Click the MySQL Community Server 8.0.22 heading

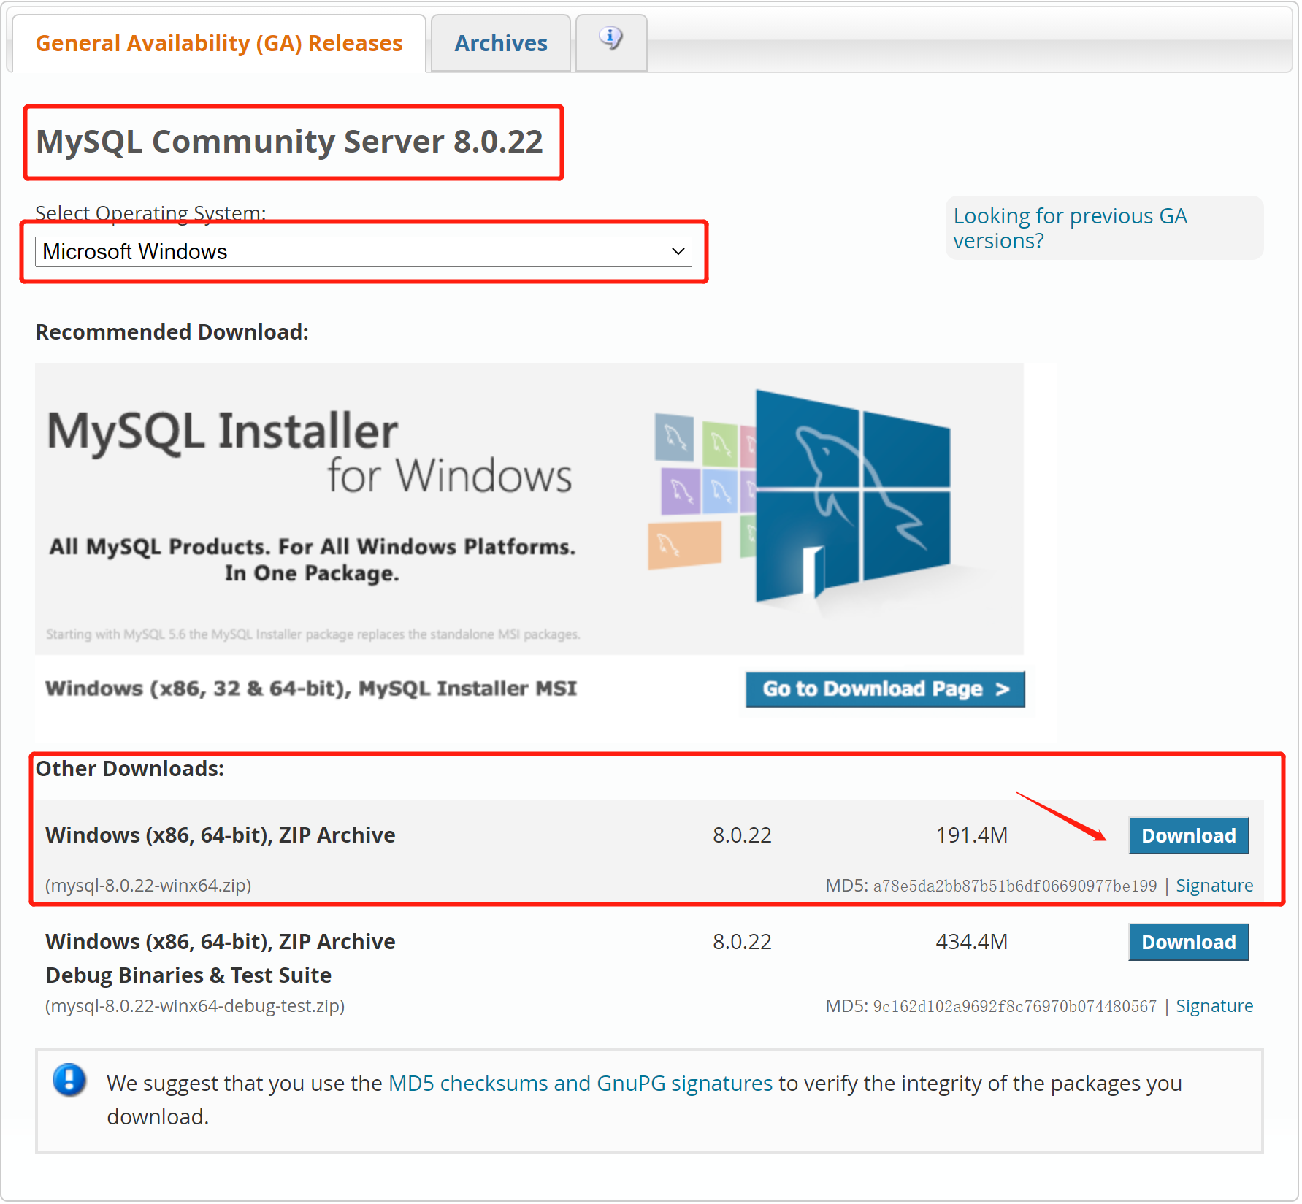[290, 142]
